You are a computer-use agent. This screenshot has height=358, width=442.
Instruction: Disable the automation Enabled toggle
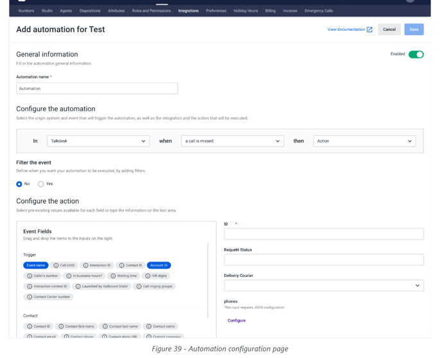pyautogui.click(x=416, y=55)
